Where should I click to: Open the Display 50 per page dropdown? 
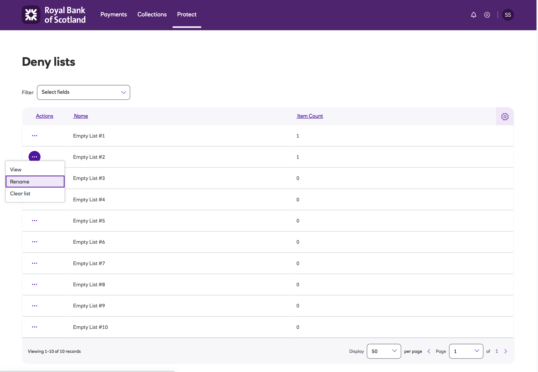point(384,351)
